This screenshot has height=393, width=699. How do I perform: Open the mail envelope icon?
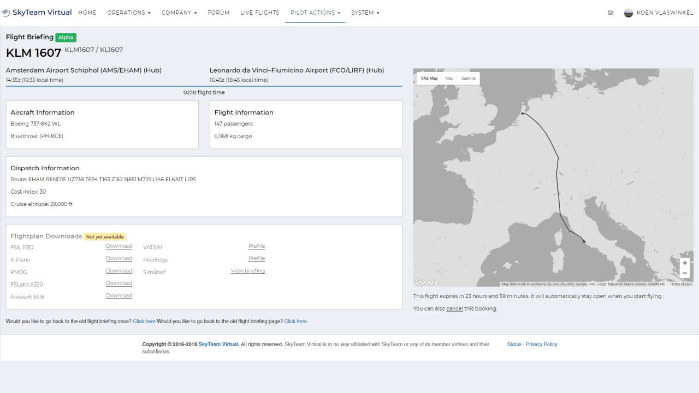(611, 13)
